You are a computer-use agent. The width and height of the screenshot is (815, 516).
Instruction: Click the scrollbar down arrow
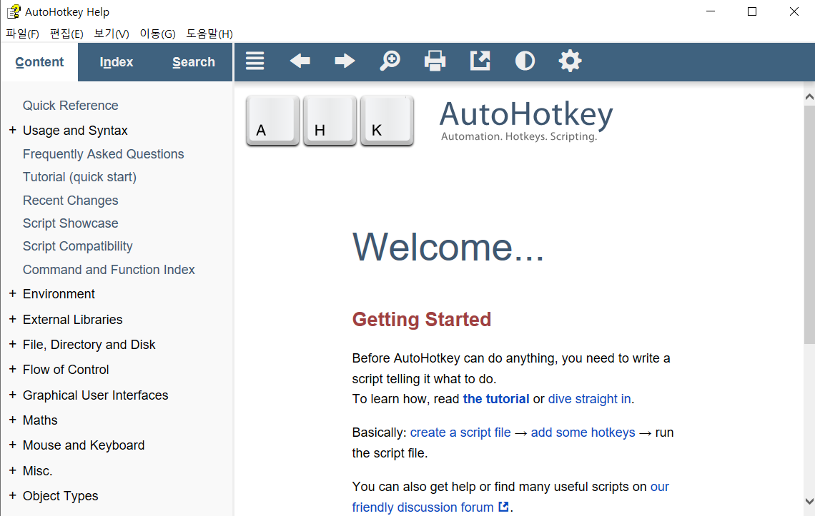tap(809, 502)
